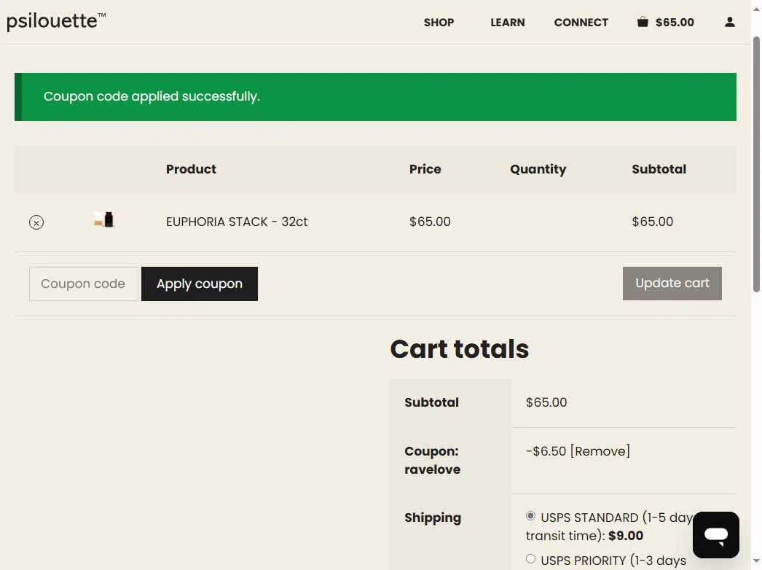Focus the Coupon code input field
Image resolution: width=762 pixels, height=570 pixels.
click(84, 284)
